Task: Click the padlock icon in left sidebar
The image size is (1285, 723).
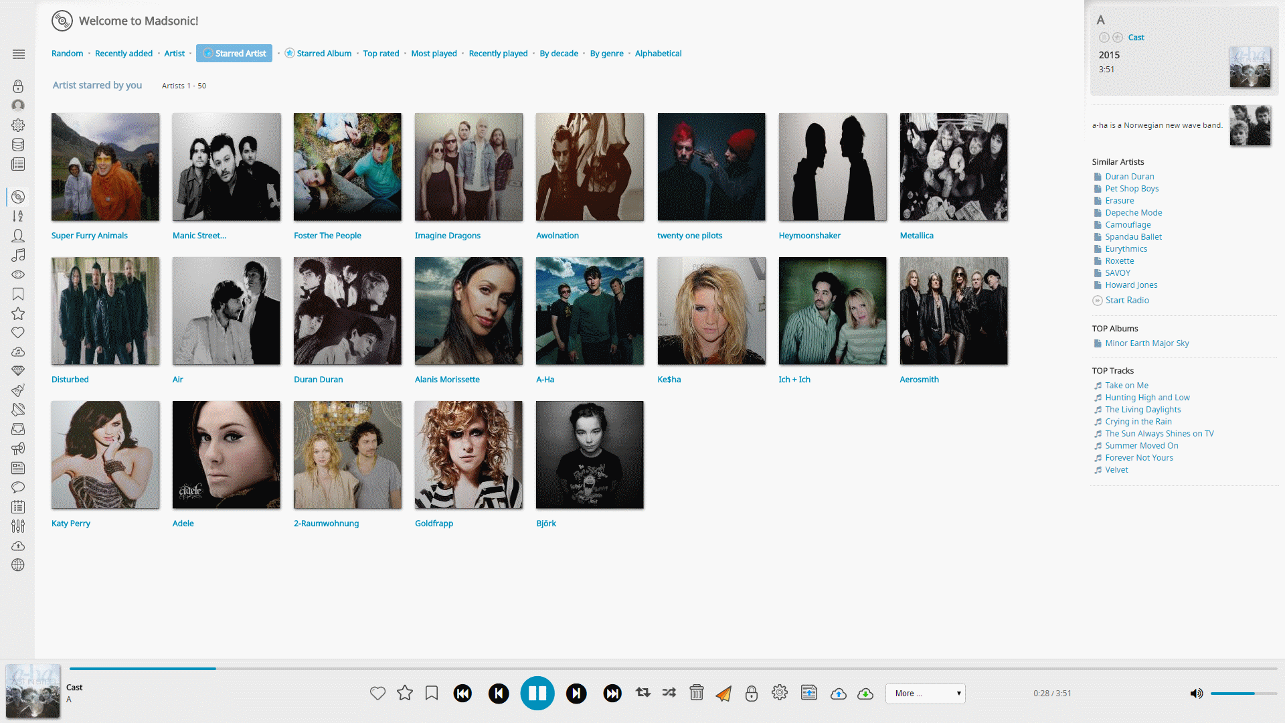Action: point(18,86)
